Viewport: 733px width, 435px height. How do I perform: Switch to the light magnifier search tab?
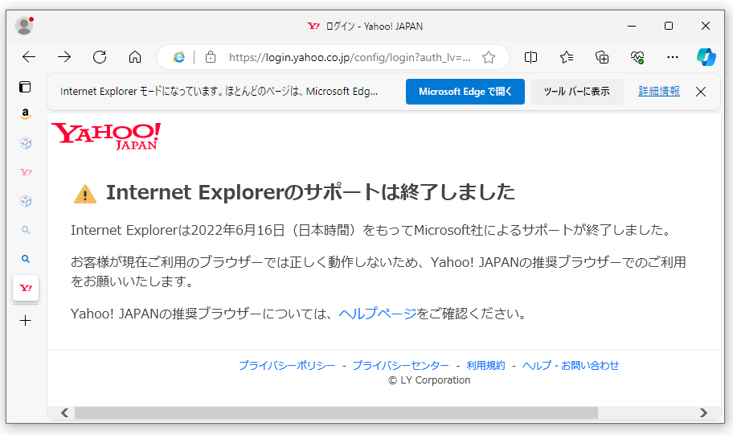pyautogui.click(x=26, y=230)
